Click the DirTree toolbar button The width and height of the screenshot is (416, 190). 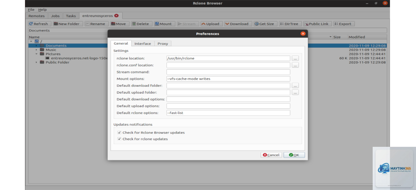(290, 24)
